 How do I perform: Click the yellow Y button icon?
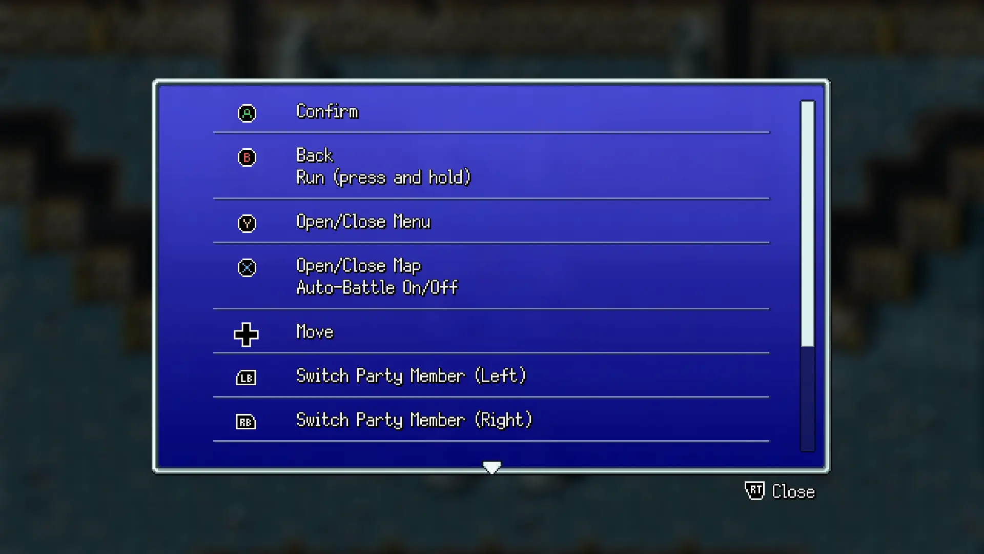click(x=247, y=223)
